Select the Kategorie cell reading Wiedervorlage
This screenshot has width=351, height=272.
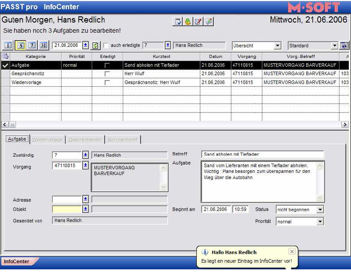(35, 82)
